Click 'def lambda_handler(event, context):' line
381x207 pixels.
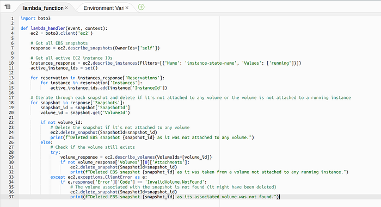pyautogui.click(x=64, y=28)
